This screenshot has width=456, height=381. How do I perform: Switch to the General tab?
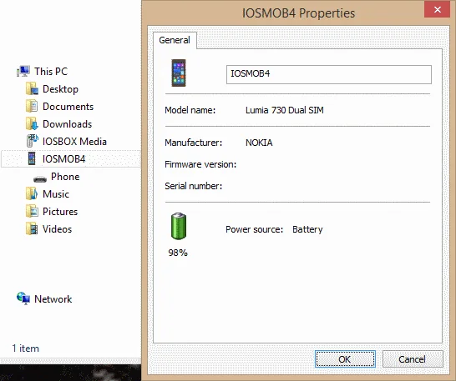tap(175, 40)
